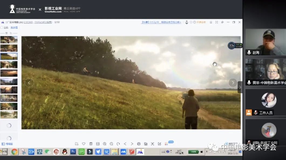Select the first thumbnail in the sidebar

click(x=9, y=40)
